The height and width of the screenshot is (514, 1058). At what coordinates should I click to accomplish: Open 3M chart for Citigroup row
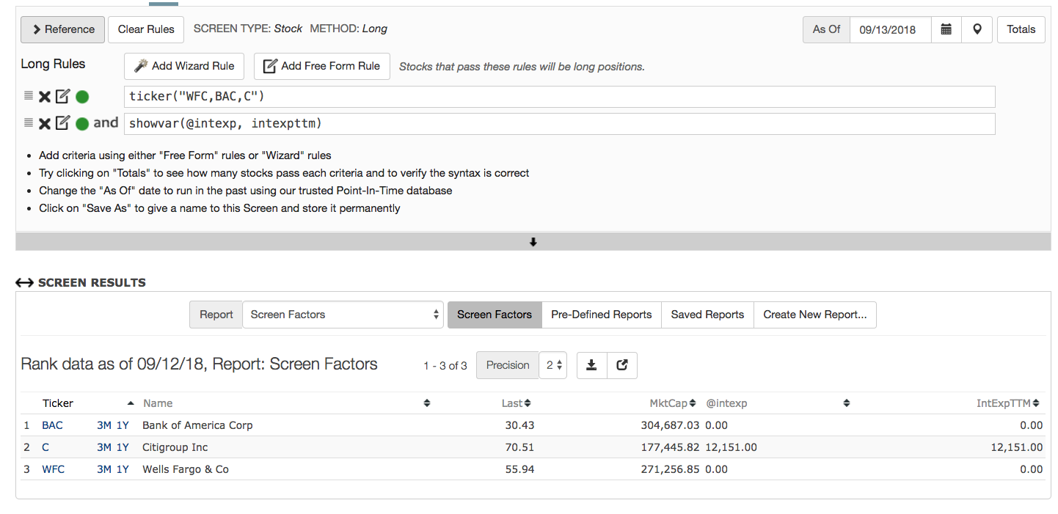coord(104,447)
